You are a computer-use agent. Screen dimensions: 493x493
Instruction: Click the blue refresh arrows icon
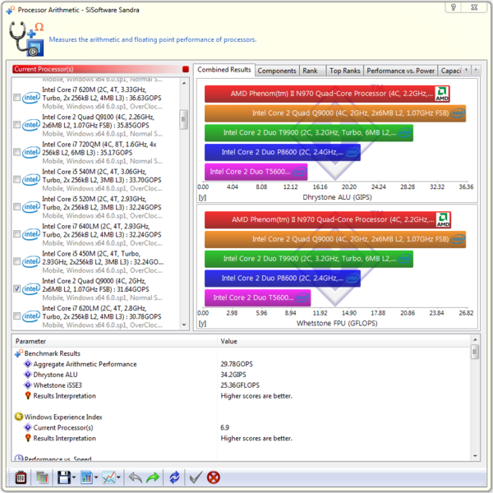click(174, 477)
